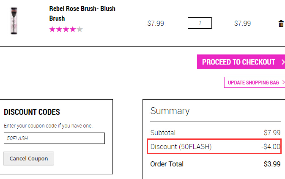
Task: Click the Summary heading
Action: [170, 111]
